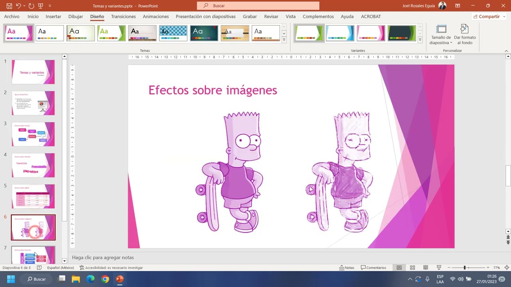The width and height of the screenshot is (511, 287).
Task: Apply the dark teal theme
Action: coord(204,33)
